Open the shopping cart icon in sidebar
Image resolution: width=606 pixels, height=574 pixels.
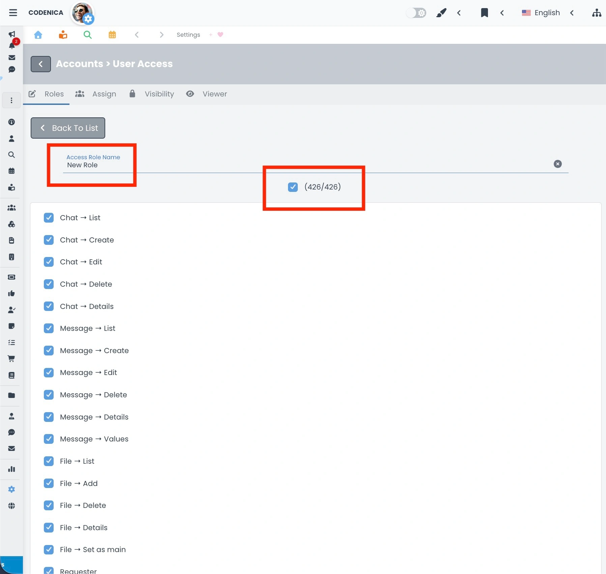tap(12, 358)
